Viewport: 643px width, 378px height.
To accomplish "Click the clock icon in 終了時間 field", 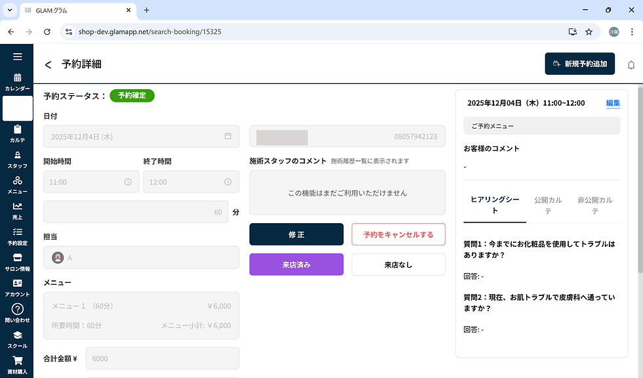I will (x=228, y=182).
